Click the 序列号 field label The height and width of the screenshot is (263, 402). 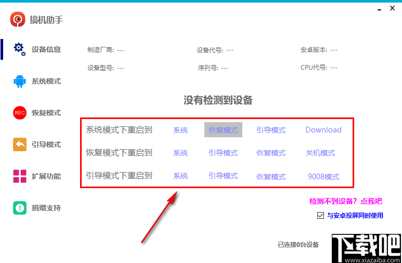point(208,68)
